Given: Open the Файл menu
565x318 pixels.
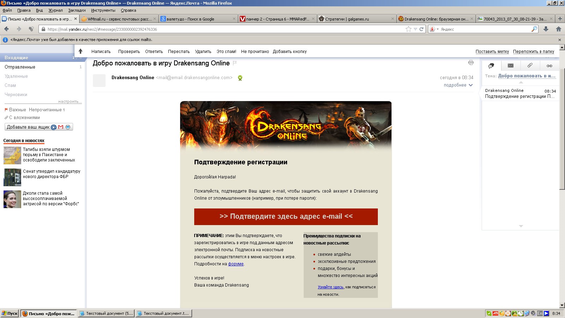Looking at the screenshot, I should pyautogui.click(x=7, y=10).
